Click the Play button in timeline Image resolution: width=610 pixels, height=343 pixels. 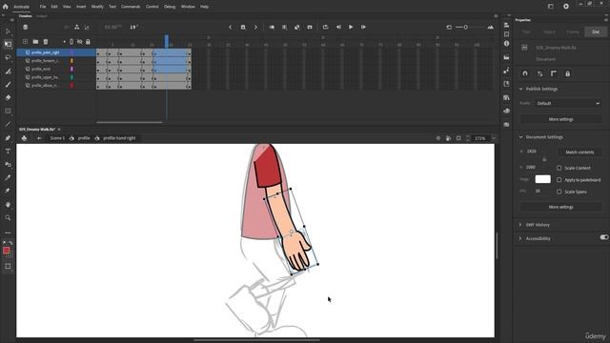pyautogui.click(x=351, y=28)
